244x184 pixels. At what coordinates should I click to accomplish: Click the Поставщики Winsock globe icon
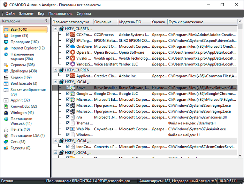[x=6, y=119]
